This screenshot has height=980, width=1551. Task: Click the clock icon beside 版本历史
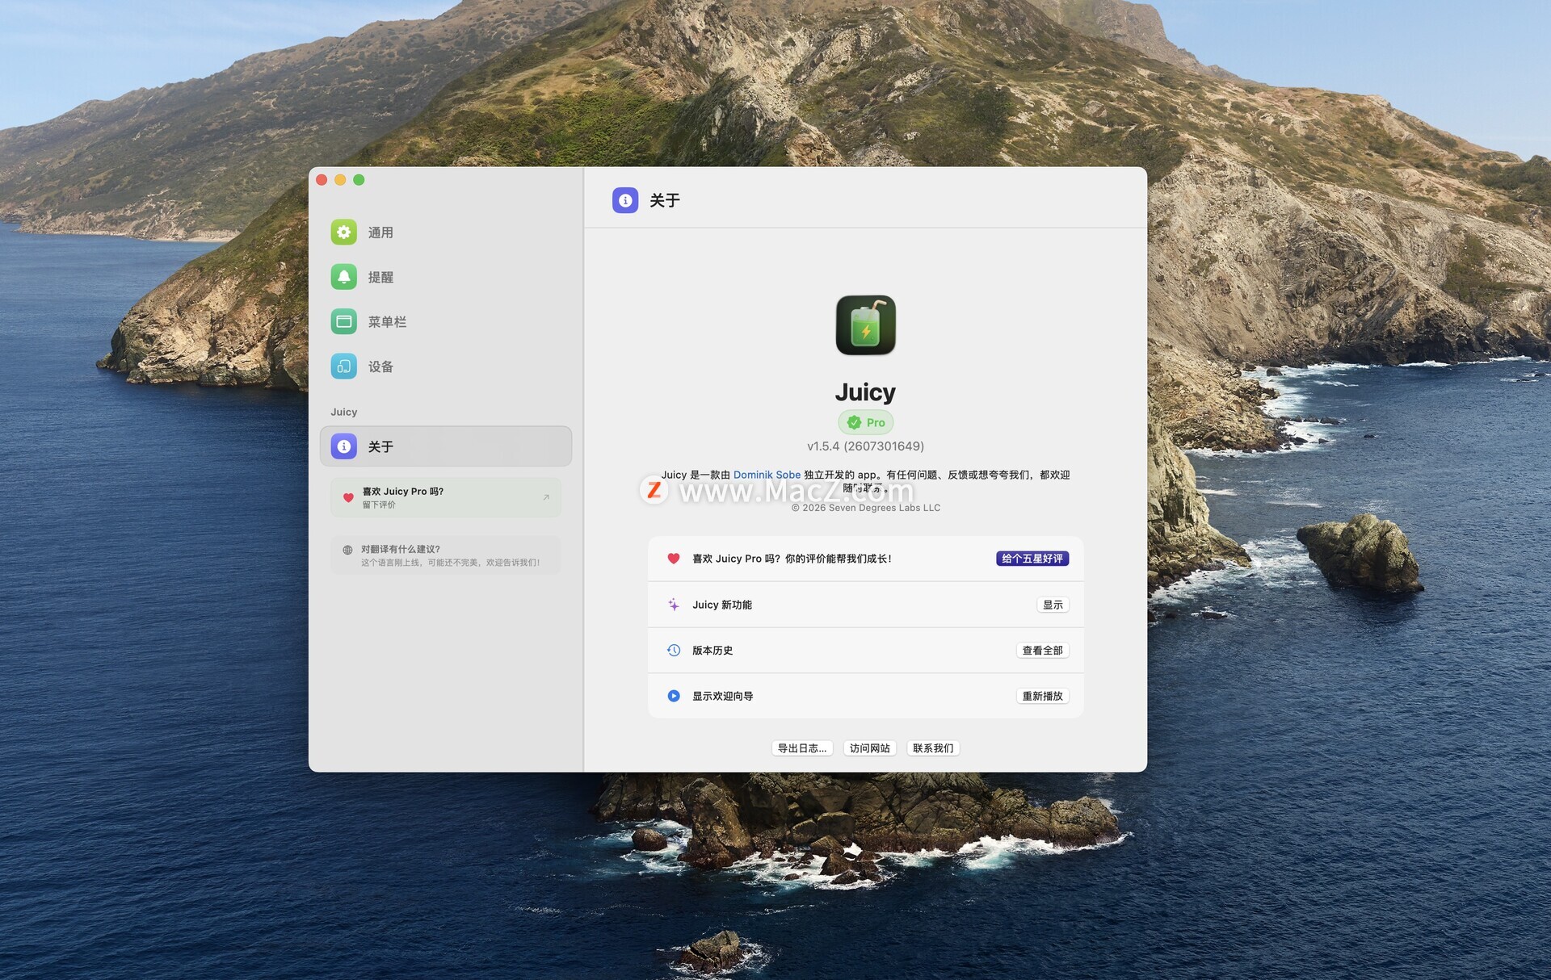coord(673,650)
